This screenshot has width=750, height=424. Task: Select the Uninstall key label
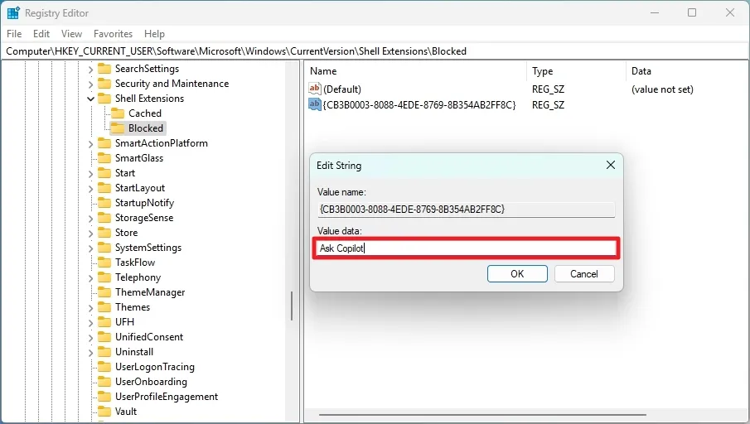(134, 352)
